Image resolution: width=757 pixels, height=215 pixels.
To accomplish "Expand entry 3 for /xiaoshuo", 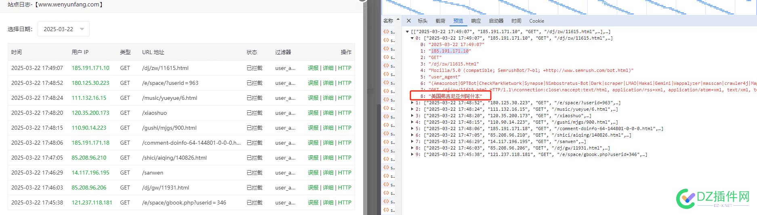I will point(412,116).
